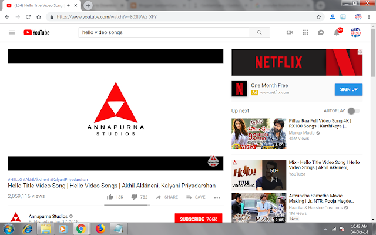Open Pillaa Raa Full Video Song title
Image resolution: width=376 pixels, height=235 pixels.
point(320,123)
